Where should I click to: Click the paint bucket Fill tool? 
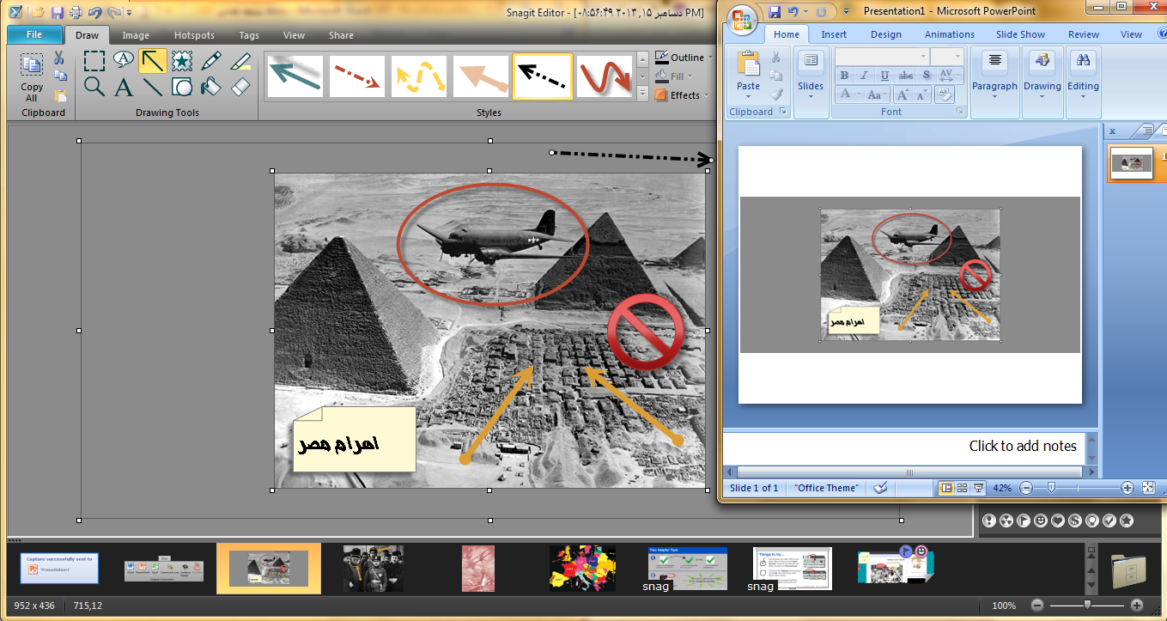(211, 87)
